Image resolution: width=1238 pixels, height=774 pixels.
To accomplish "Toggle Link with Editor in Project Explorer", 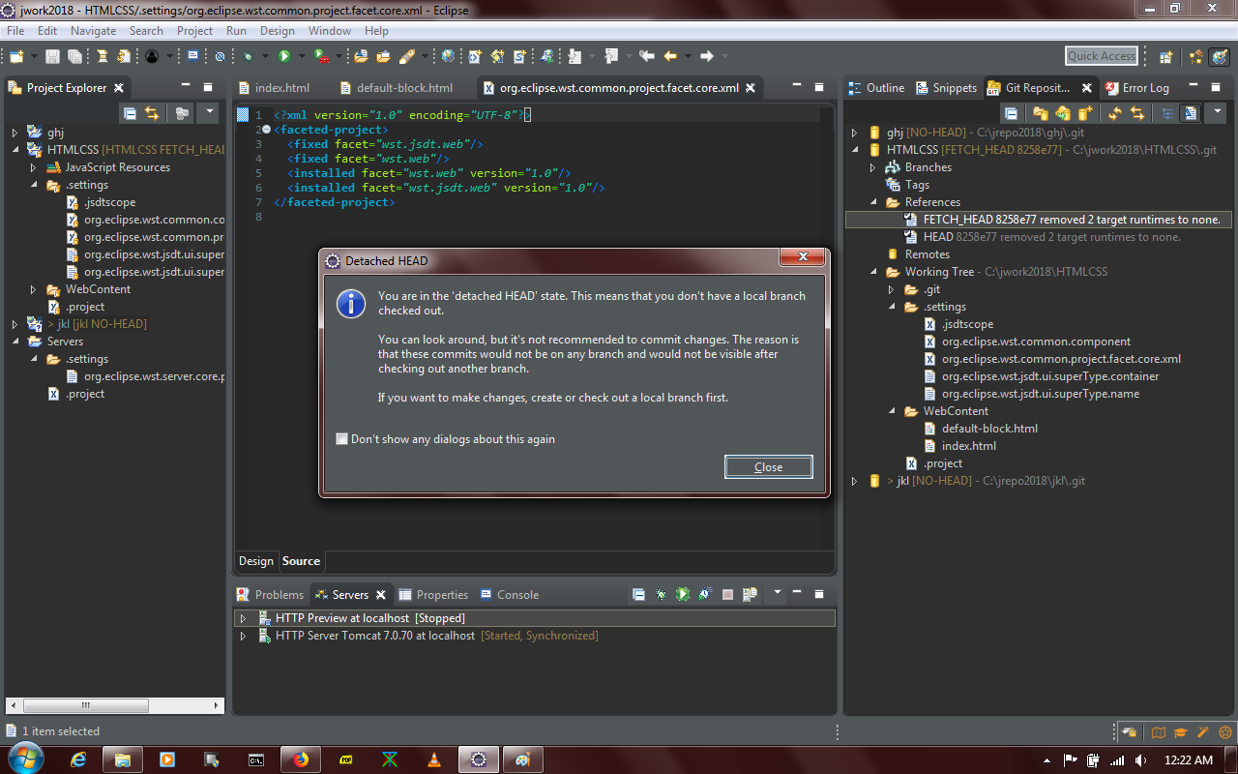I will pos(152,113).
